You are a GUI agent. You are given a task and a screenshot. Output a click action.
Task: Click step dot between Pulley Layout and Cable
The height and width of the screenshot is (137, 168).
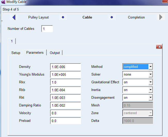pyautogui.click(x=63, y=17)
